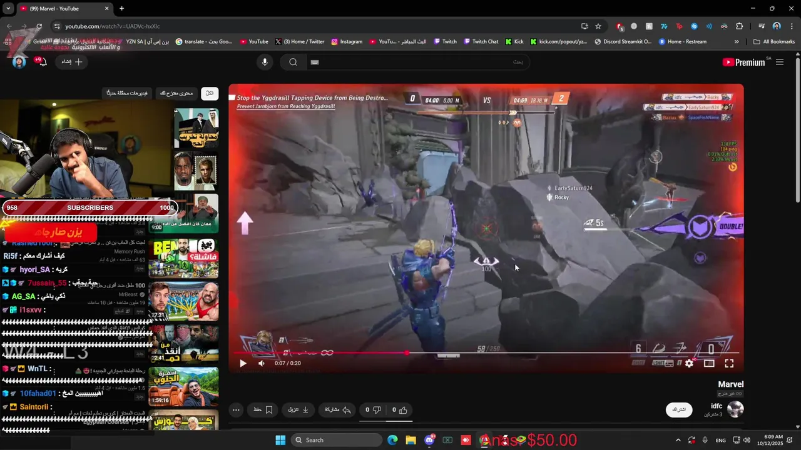This screenshot has width=801, height=450.
Task: Click the install app icon in the address bar
Action: [584, 26]
